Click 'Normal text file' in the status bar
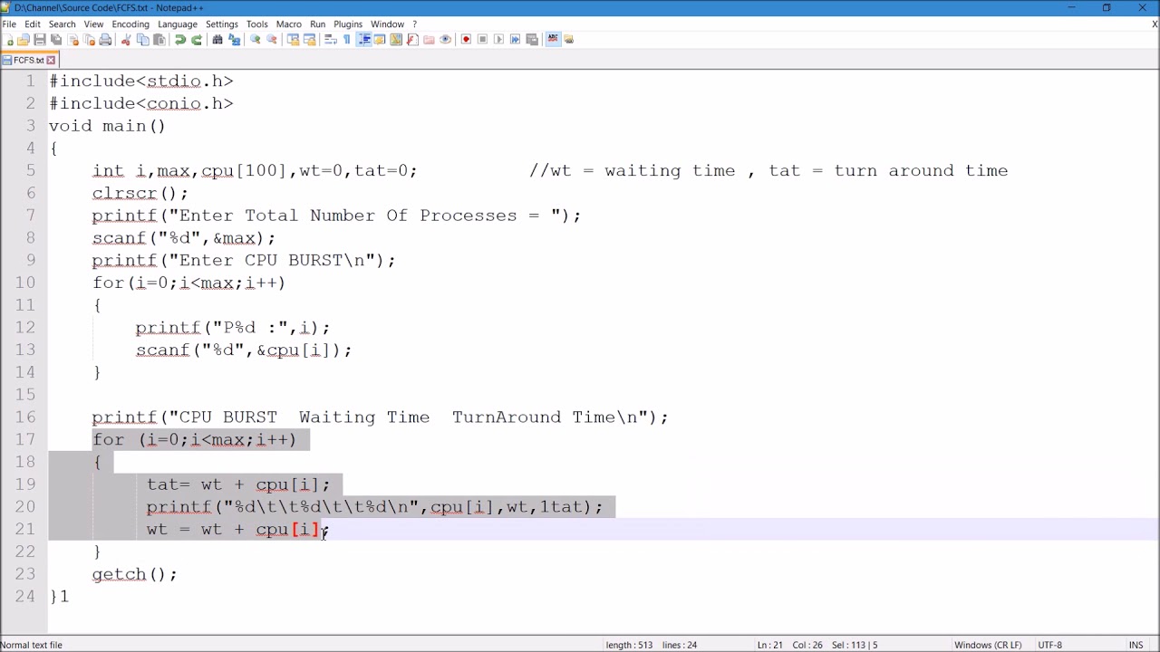This screenshot has width=1160, height=652. point(32,645)
